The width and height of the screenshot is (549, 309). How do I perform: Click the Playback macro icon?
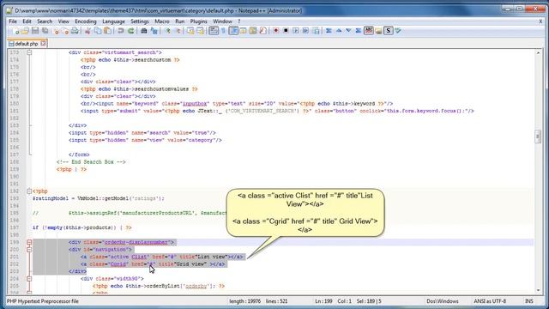coord(296,31)
